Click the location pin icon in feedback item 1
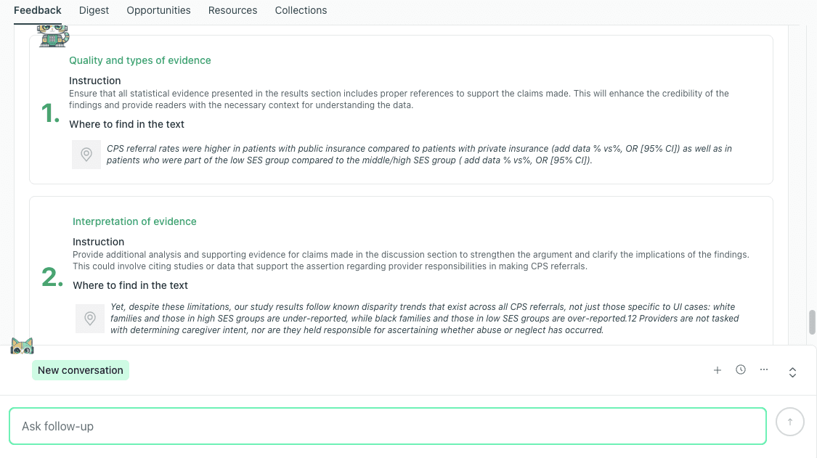Viewport: 817px width, 458px height. (x=86, y=154)
